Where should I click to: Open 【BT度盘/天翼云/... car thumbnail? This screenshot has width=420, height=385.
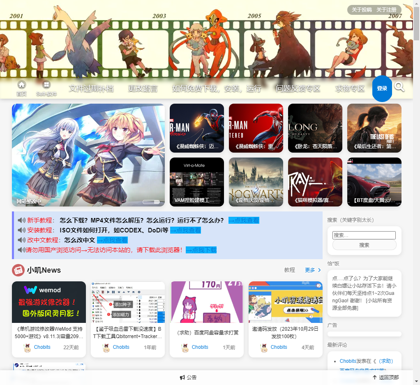(x=374, y=182)
